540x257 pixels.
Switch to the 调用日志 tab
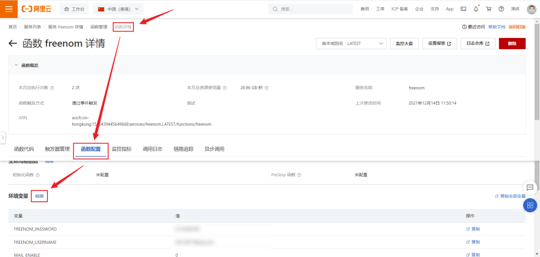pyautogui.click(x=152, y=149)
